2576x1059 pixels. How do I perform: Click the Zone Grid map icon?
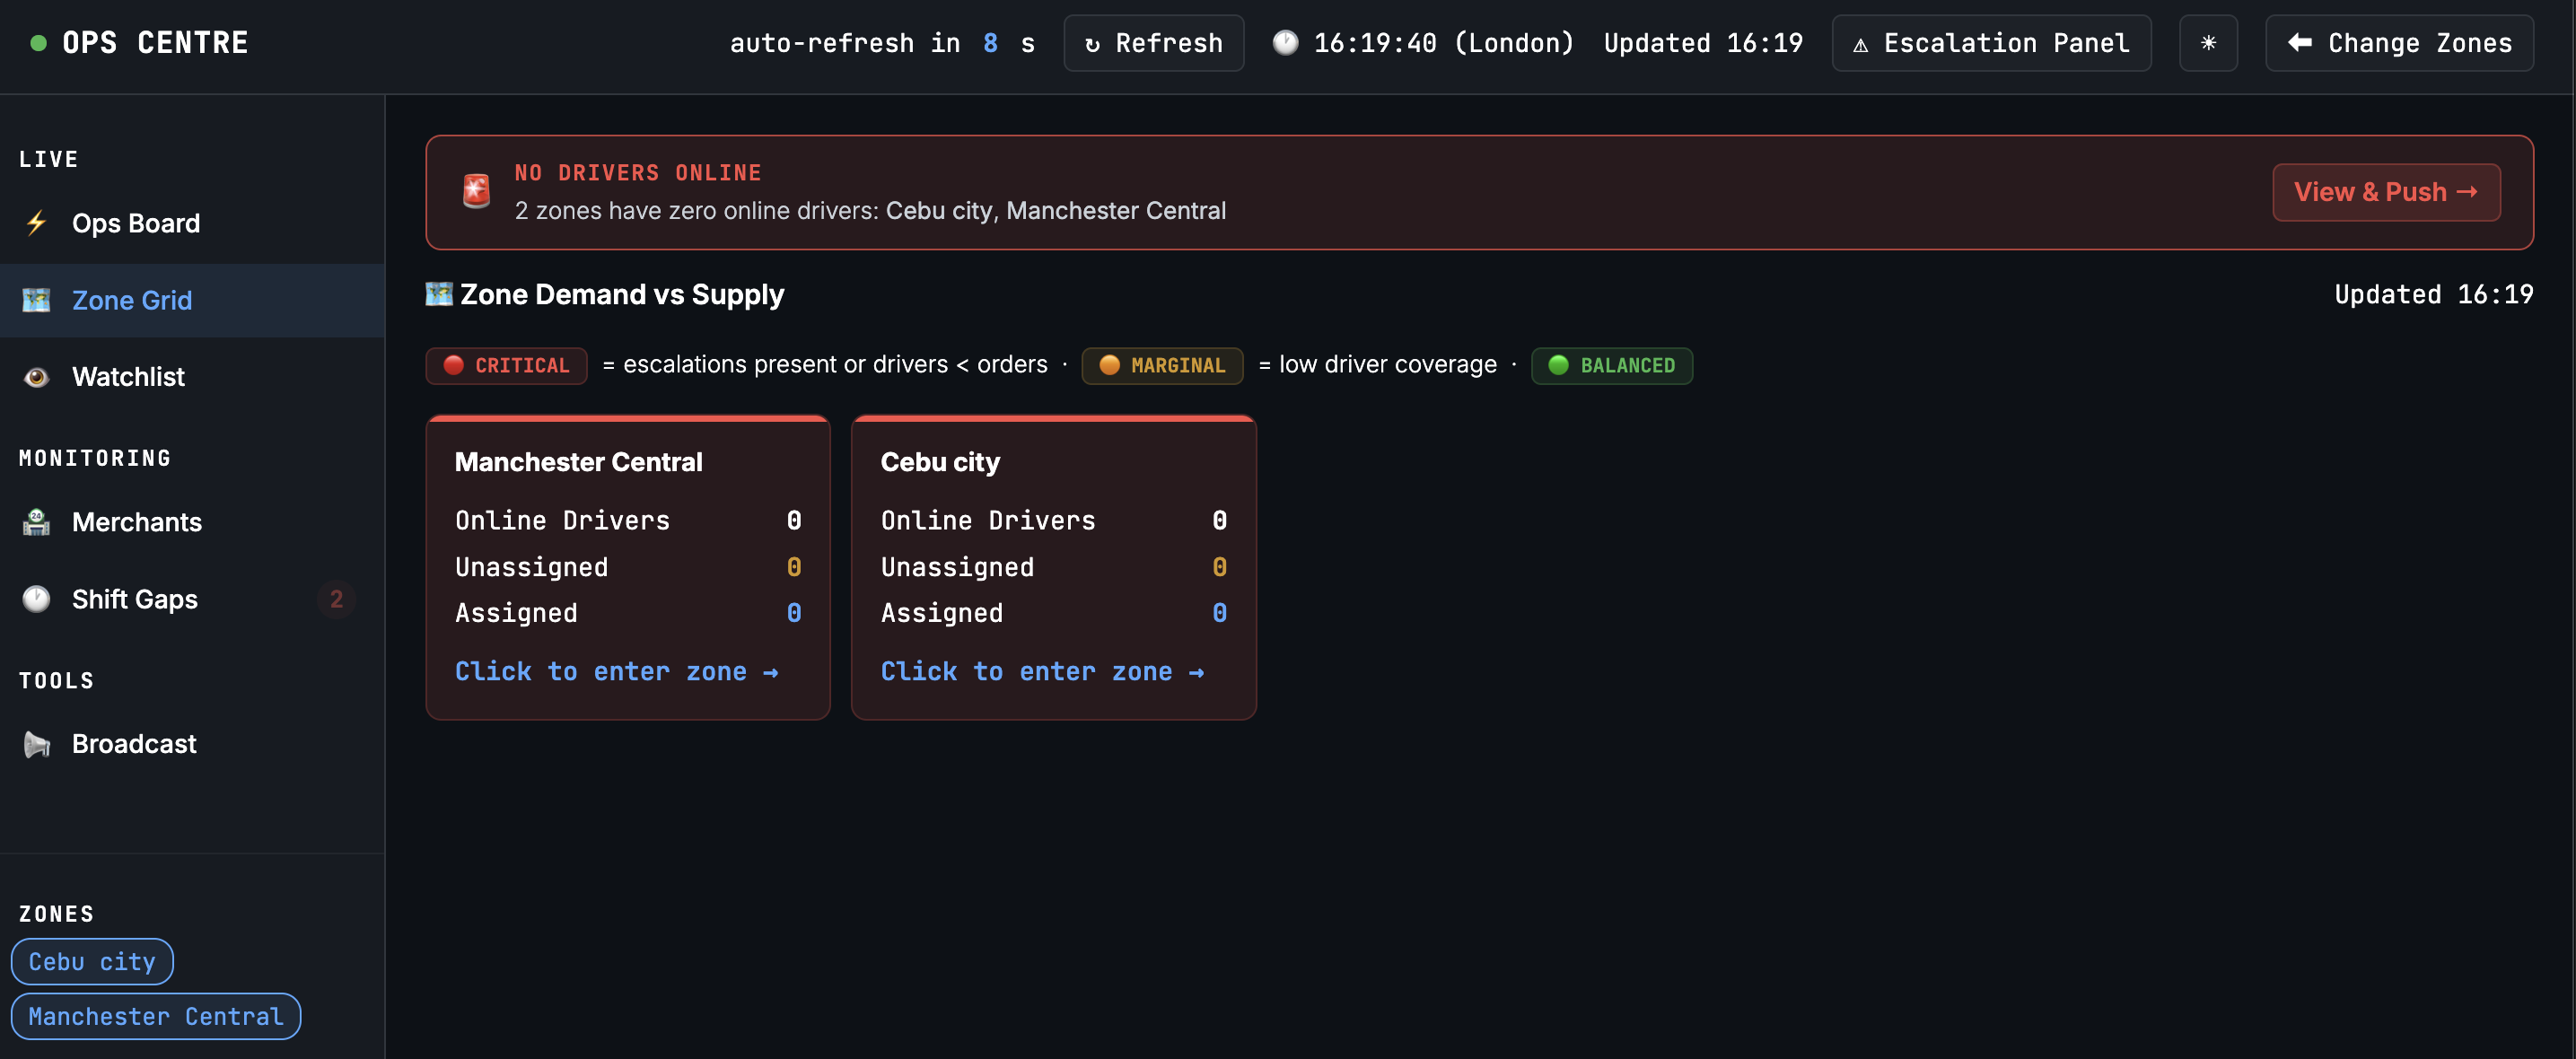[37, 300]
